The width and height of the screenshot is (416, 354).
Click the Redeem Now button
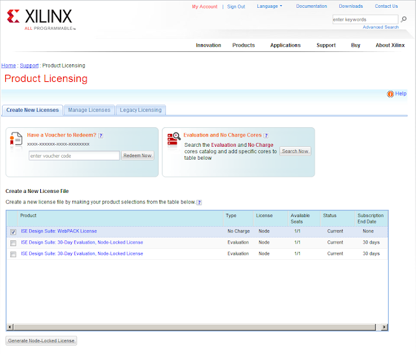pos(137,156)
